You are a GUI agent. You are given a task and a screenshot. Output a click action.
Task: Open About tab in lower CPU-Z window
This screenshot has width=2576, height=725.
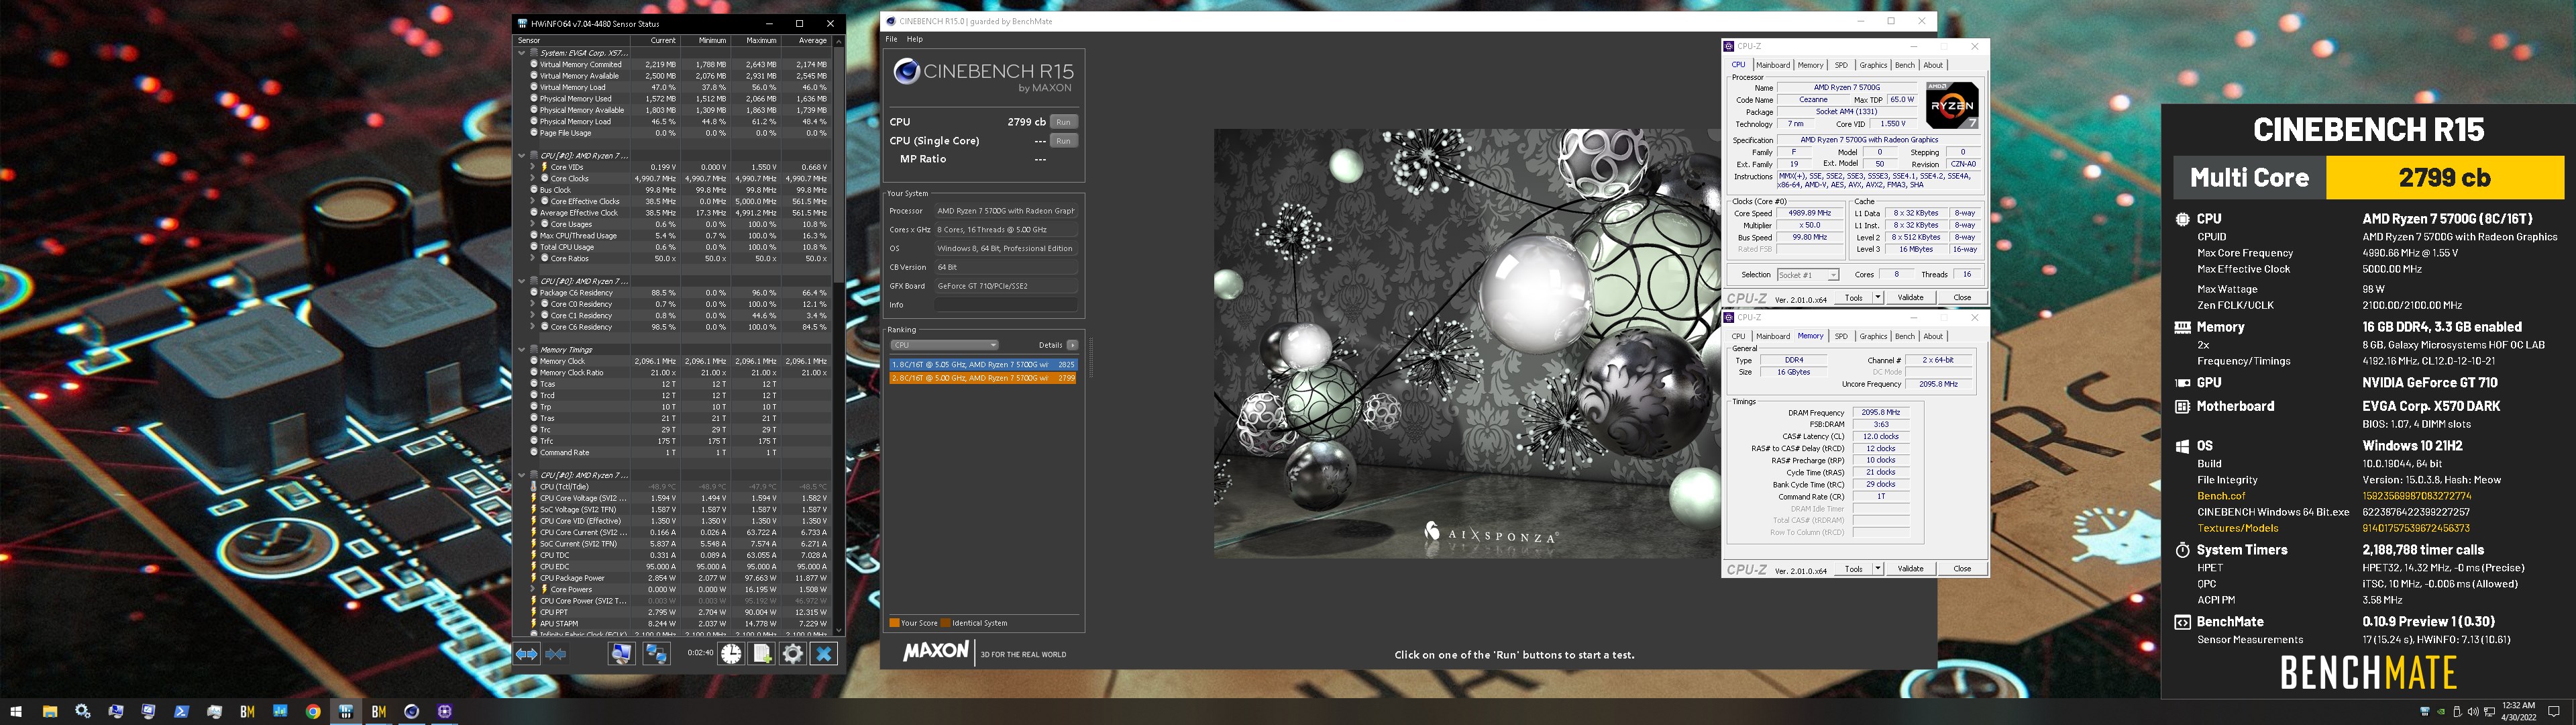pos(1934,336)
